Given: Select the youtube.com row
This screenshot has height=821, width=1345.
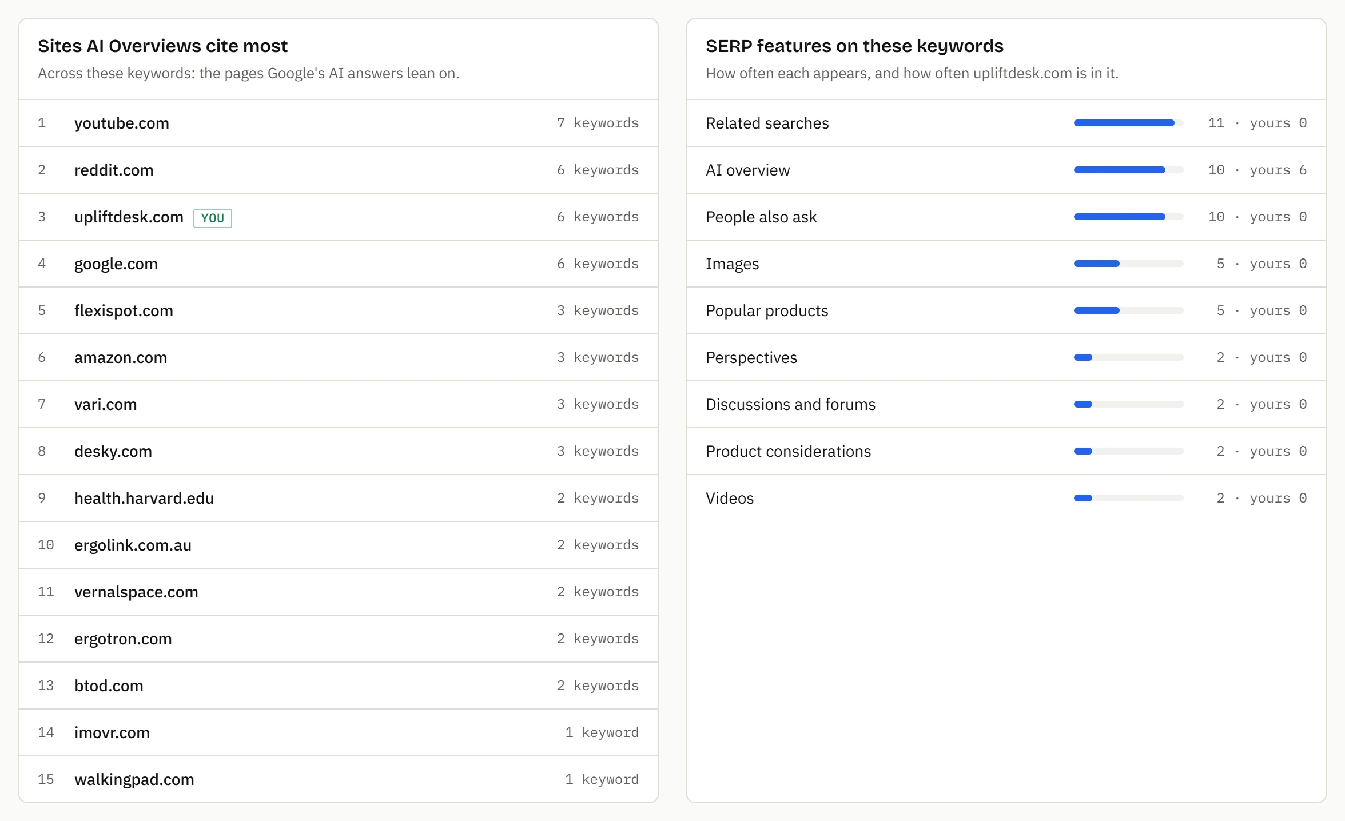Looking at the screenshot, I should coord(339,123).
